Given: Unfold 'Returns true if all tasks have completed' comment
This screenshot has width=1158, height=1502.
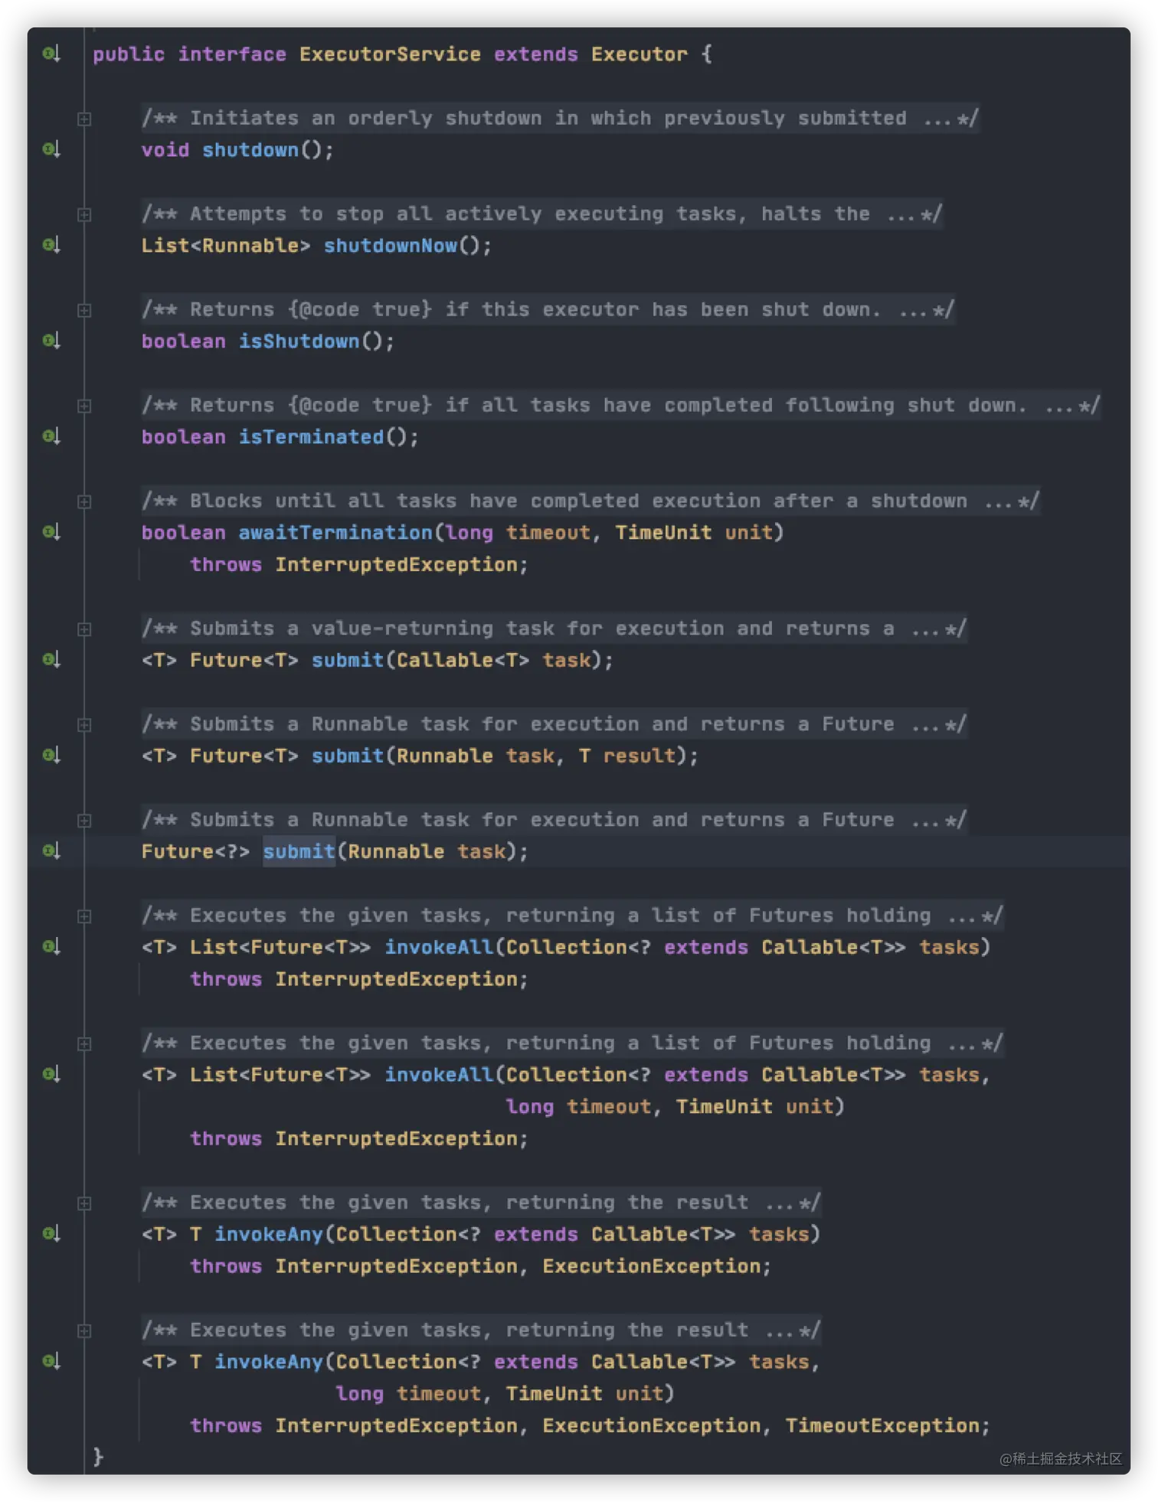Looking at the screenshot, I should point(84,406).
